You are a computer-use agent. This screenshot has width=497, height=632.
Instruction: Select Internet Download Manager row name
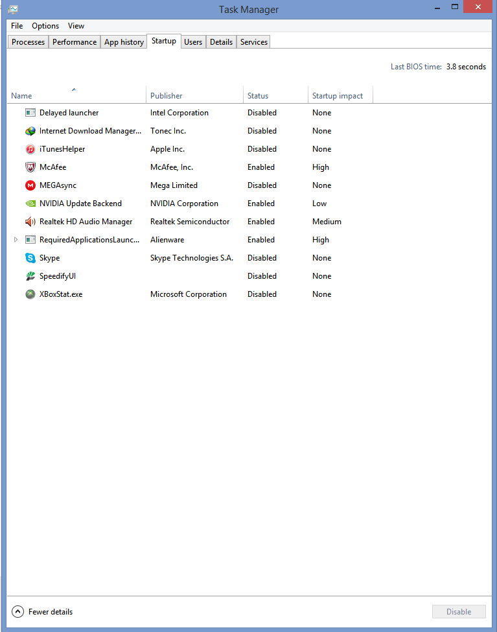point(90,131)
